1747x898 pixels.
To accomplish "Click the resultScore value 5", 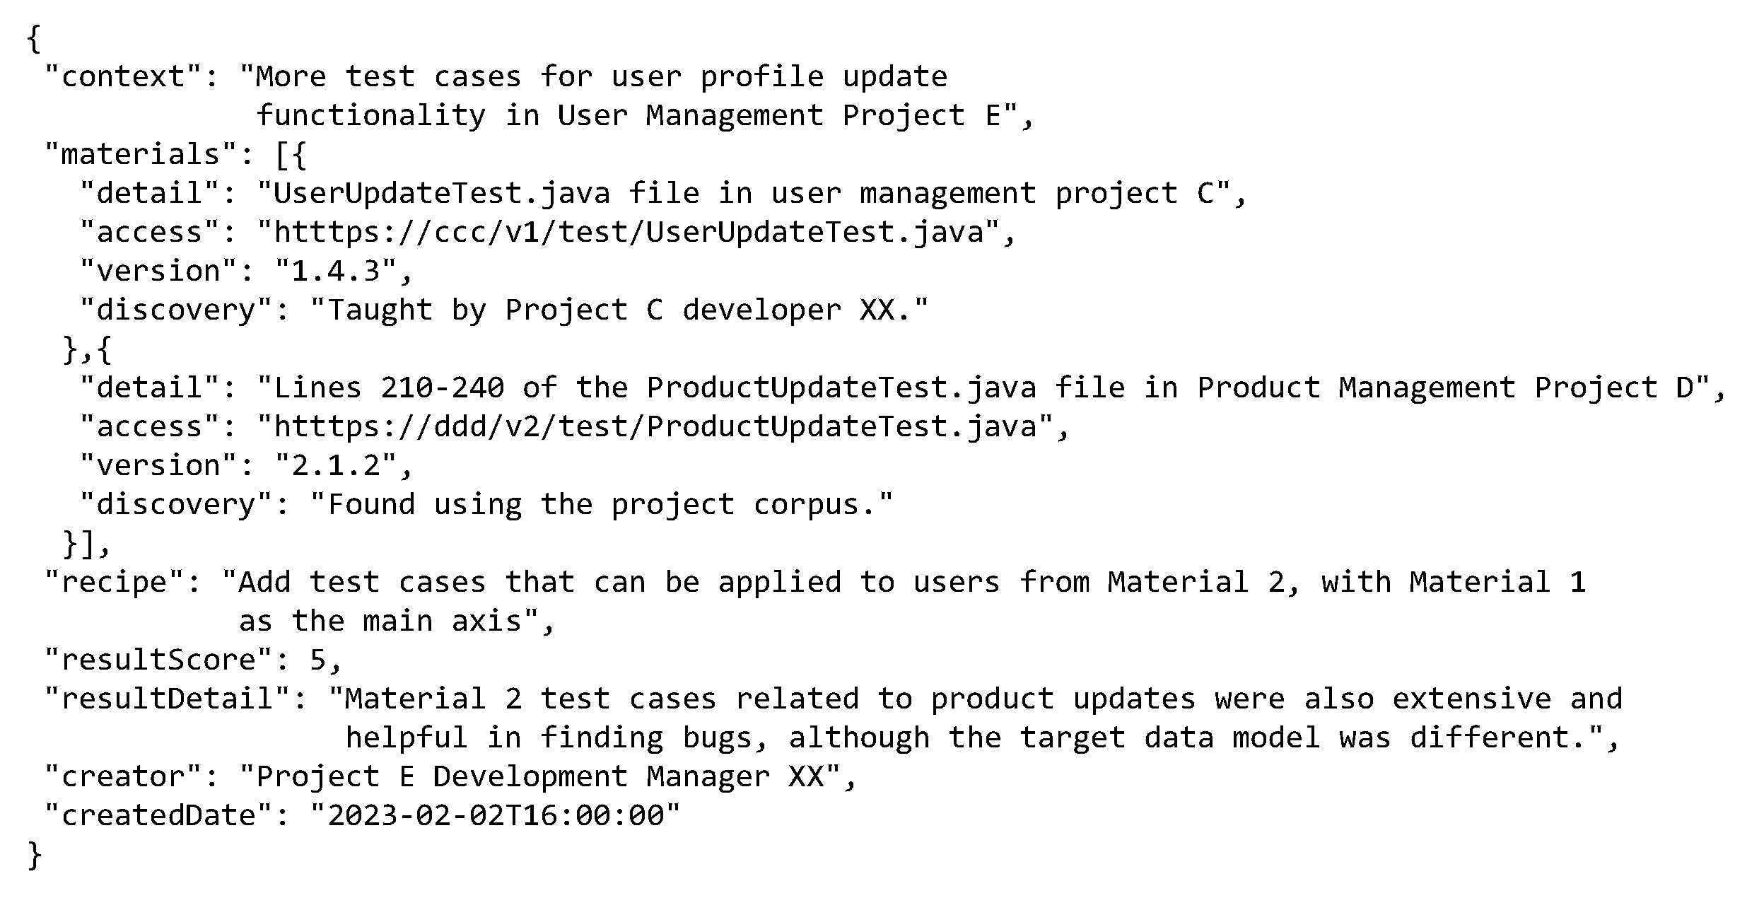I will point(317,660).
